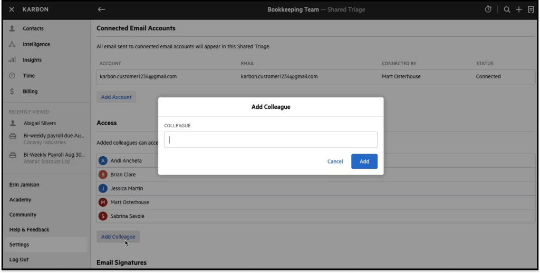Select Settings in the sidebar
The image size is (540, 273).
point(19,245)
